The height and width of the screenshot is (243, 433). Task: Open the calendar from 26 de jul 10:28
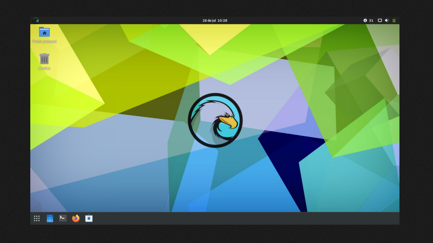(215, 21)
